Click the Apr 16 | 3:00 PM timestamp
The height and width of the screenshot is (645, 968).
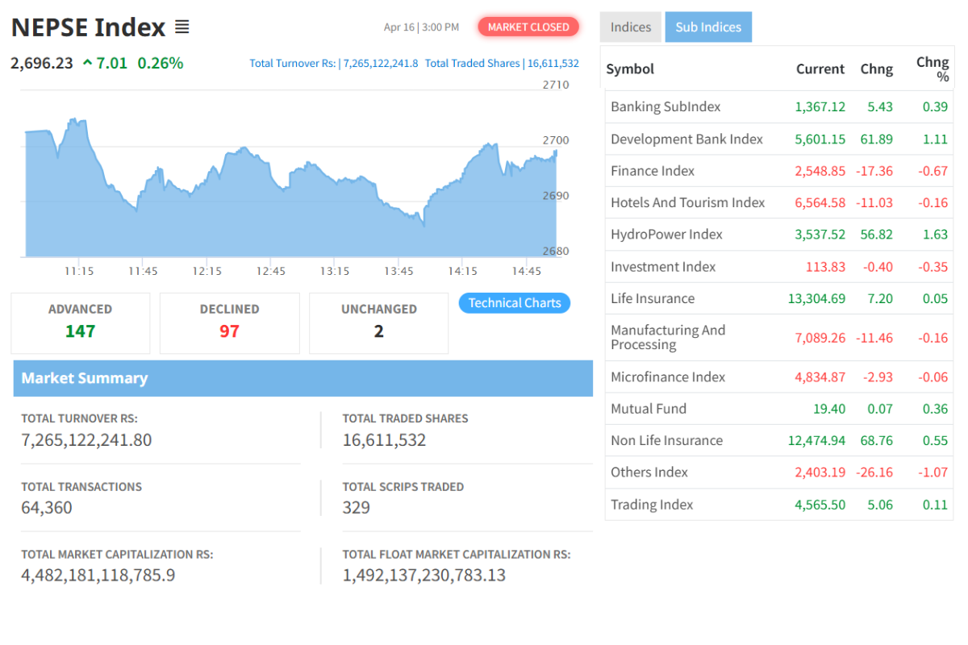click(x=421, y=27)
